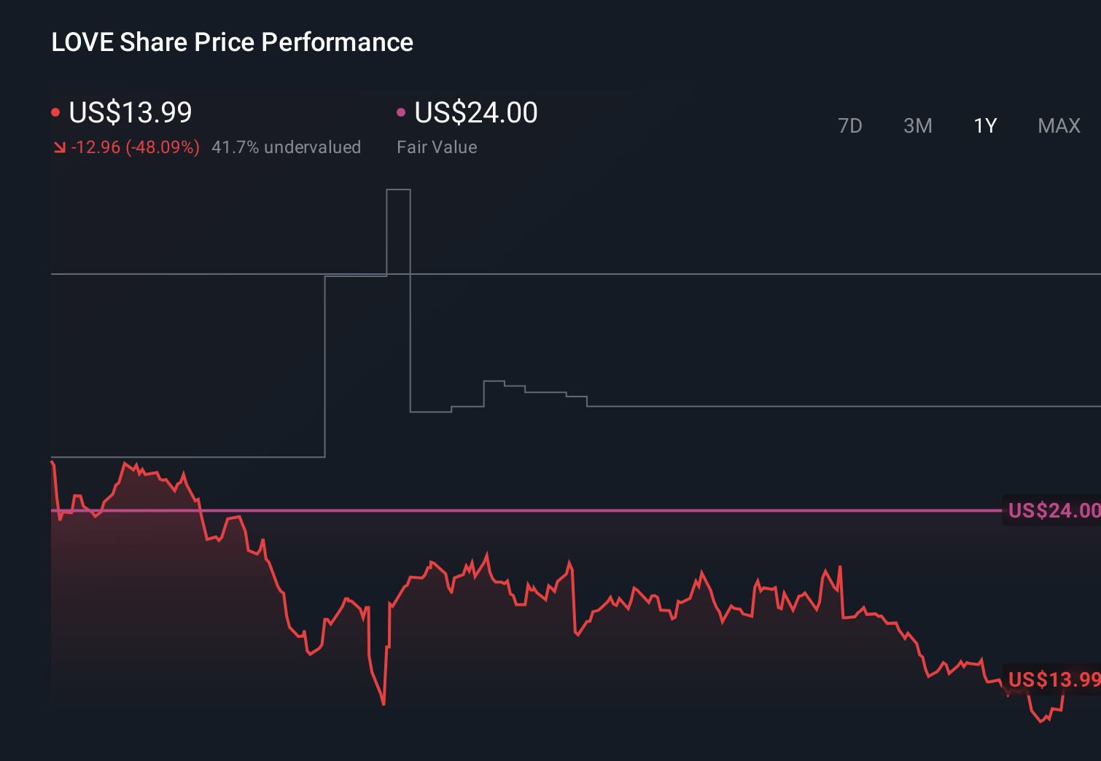Viewport: 1101px width, 761px height.
Task: Click the red share price legend dot
Action: [x=56, y=112]
